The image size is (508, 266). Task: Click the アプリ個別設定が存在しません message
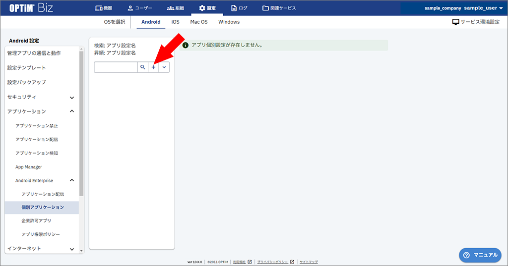coord(227,45)
